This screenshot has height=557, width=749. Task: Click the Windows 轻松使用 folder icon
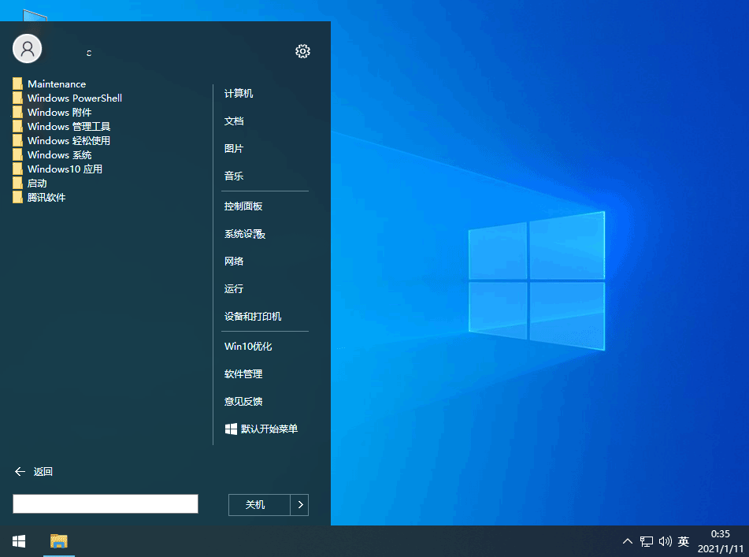[x=17, y=141]
